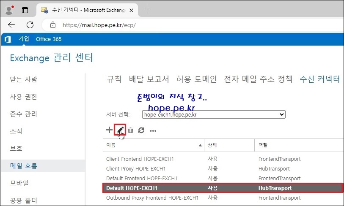Reload the current page
344x206 pixels.
click(30, 25)
